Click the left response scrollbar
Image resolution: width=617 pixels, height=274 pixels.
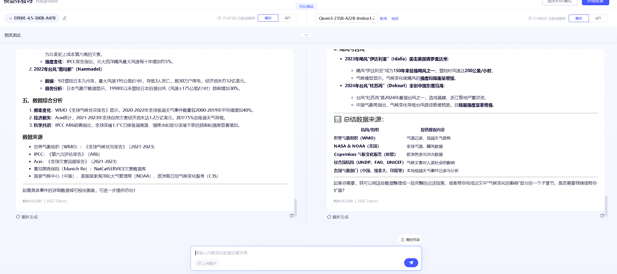pyautogui.click(x=296, y=208)
